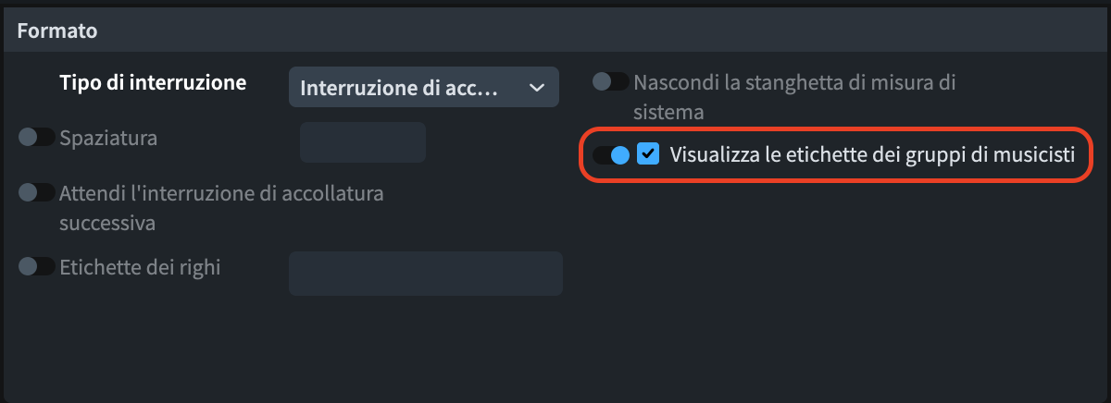Click the Interruzione di acc… text in combo box
This screenshot has width=1111, height=403.
coord(399,89)
